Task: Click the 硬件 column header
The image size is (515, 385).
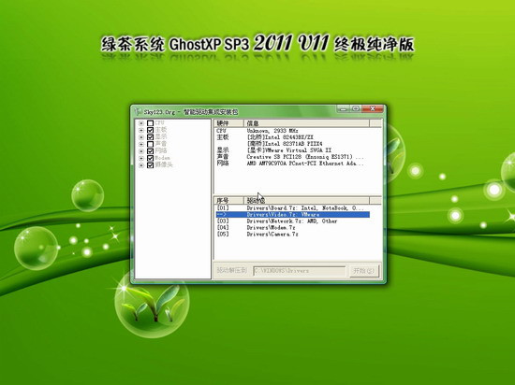Action: point(229,123)
